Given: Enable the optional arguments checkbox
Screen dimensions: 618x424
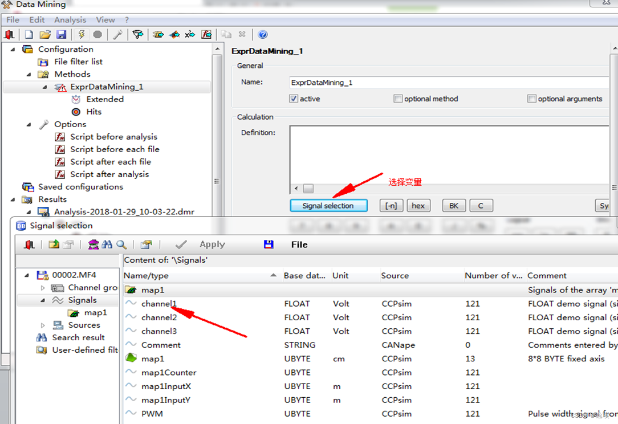Looking at the screenshot, I should click(x=532, y=99).
